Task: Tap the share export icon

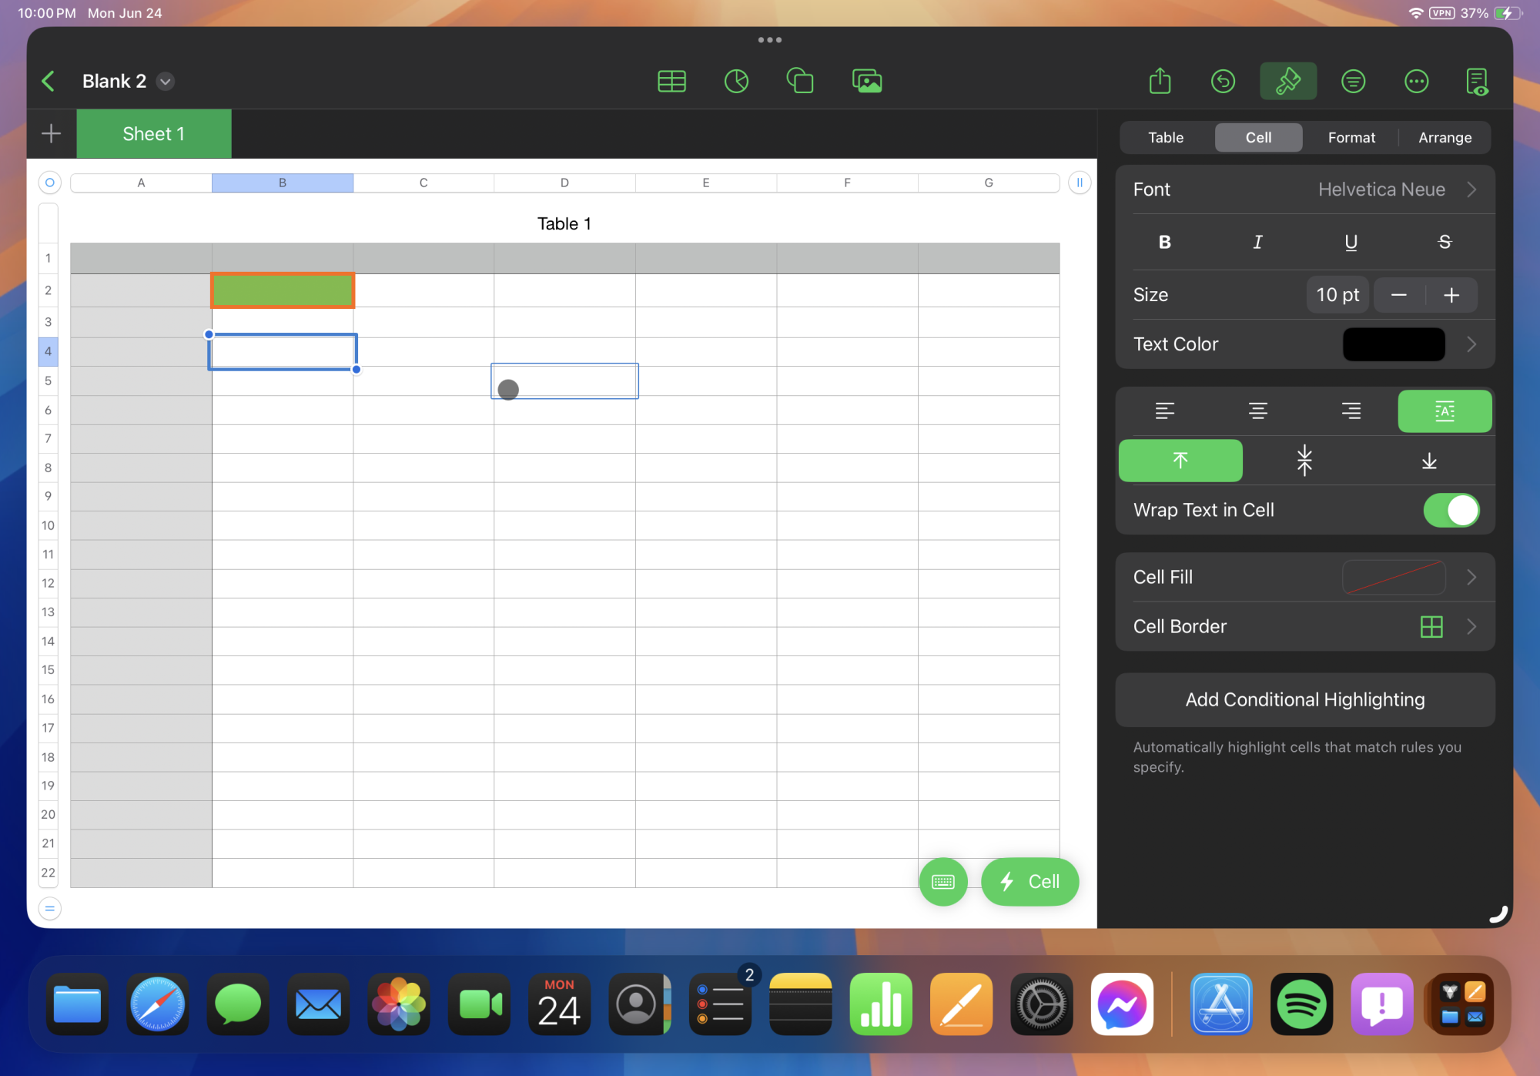Action: (1160, 81)
